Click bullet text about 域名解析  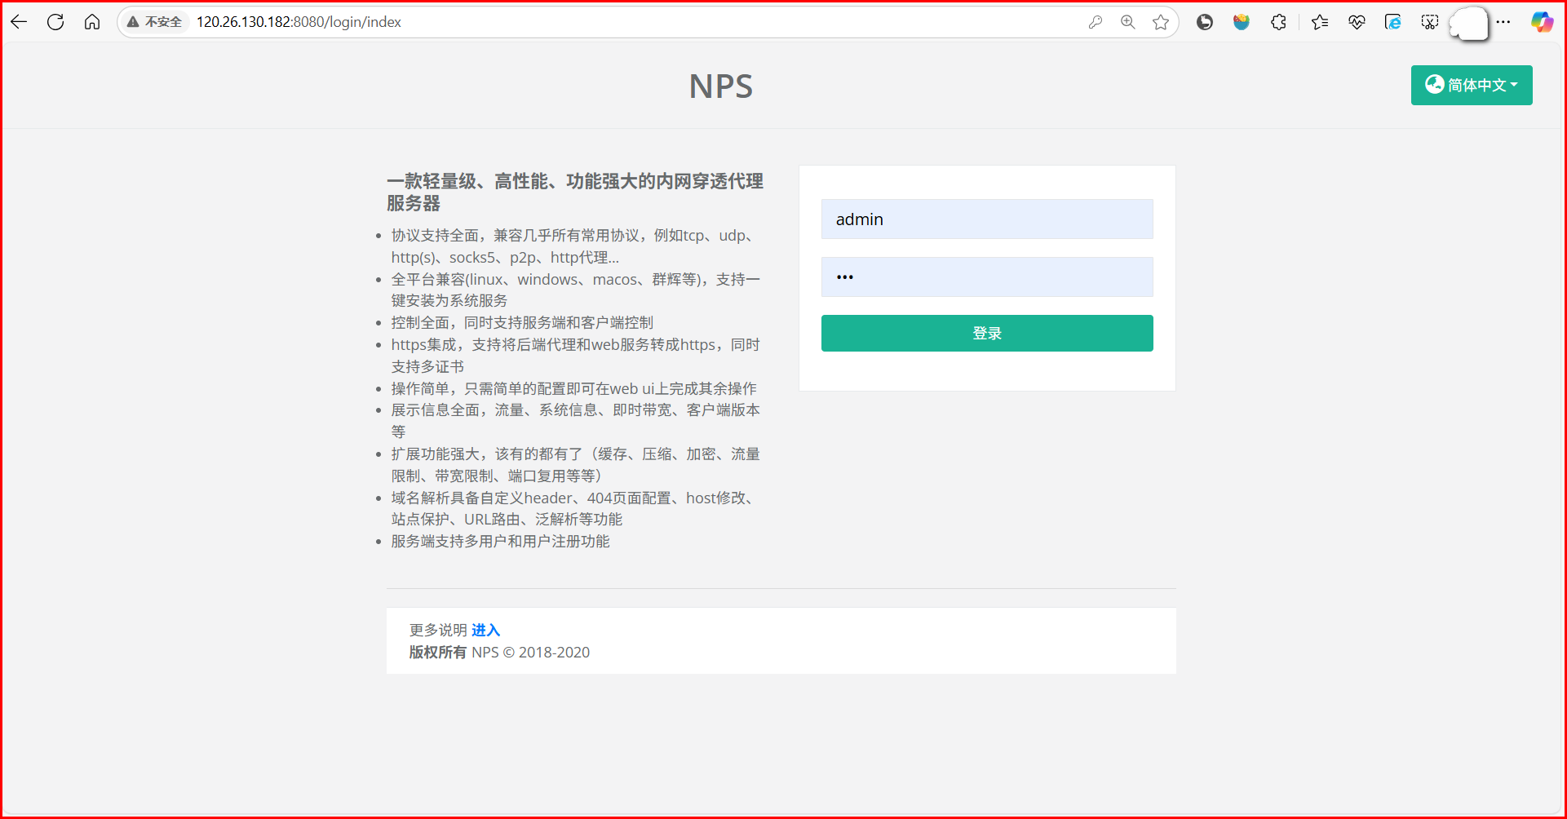pyautogui.click(x=575, y=508)
